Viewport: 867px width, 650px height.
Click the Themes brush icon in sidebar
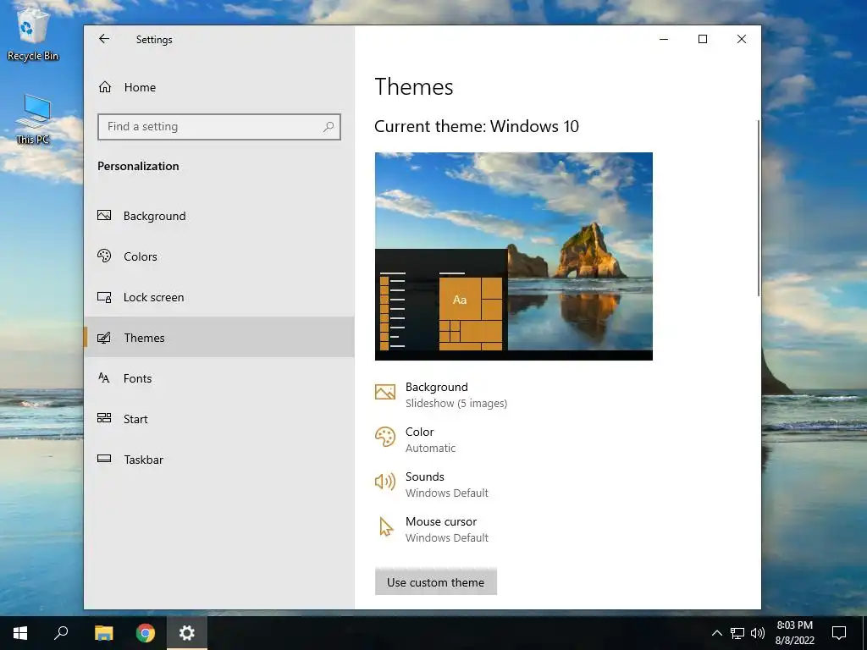[x=104, y=338]
